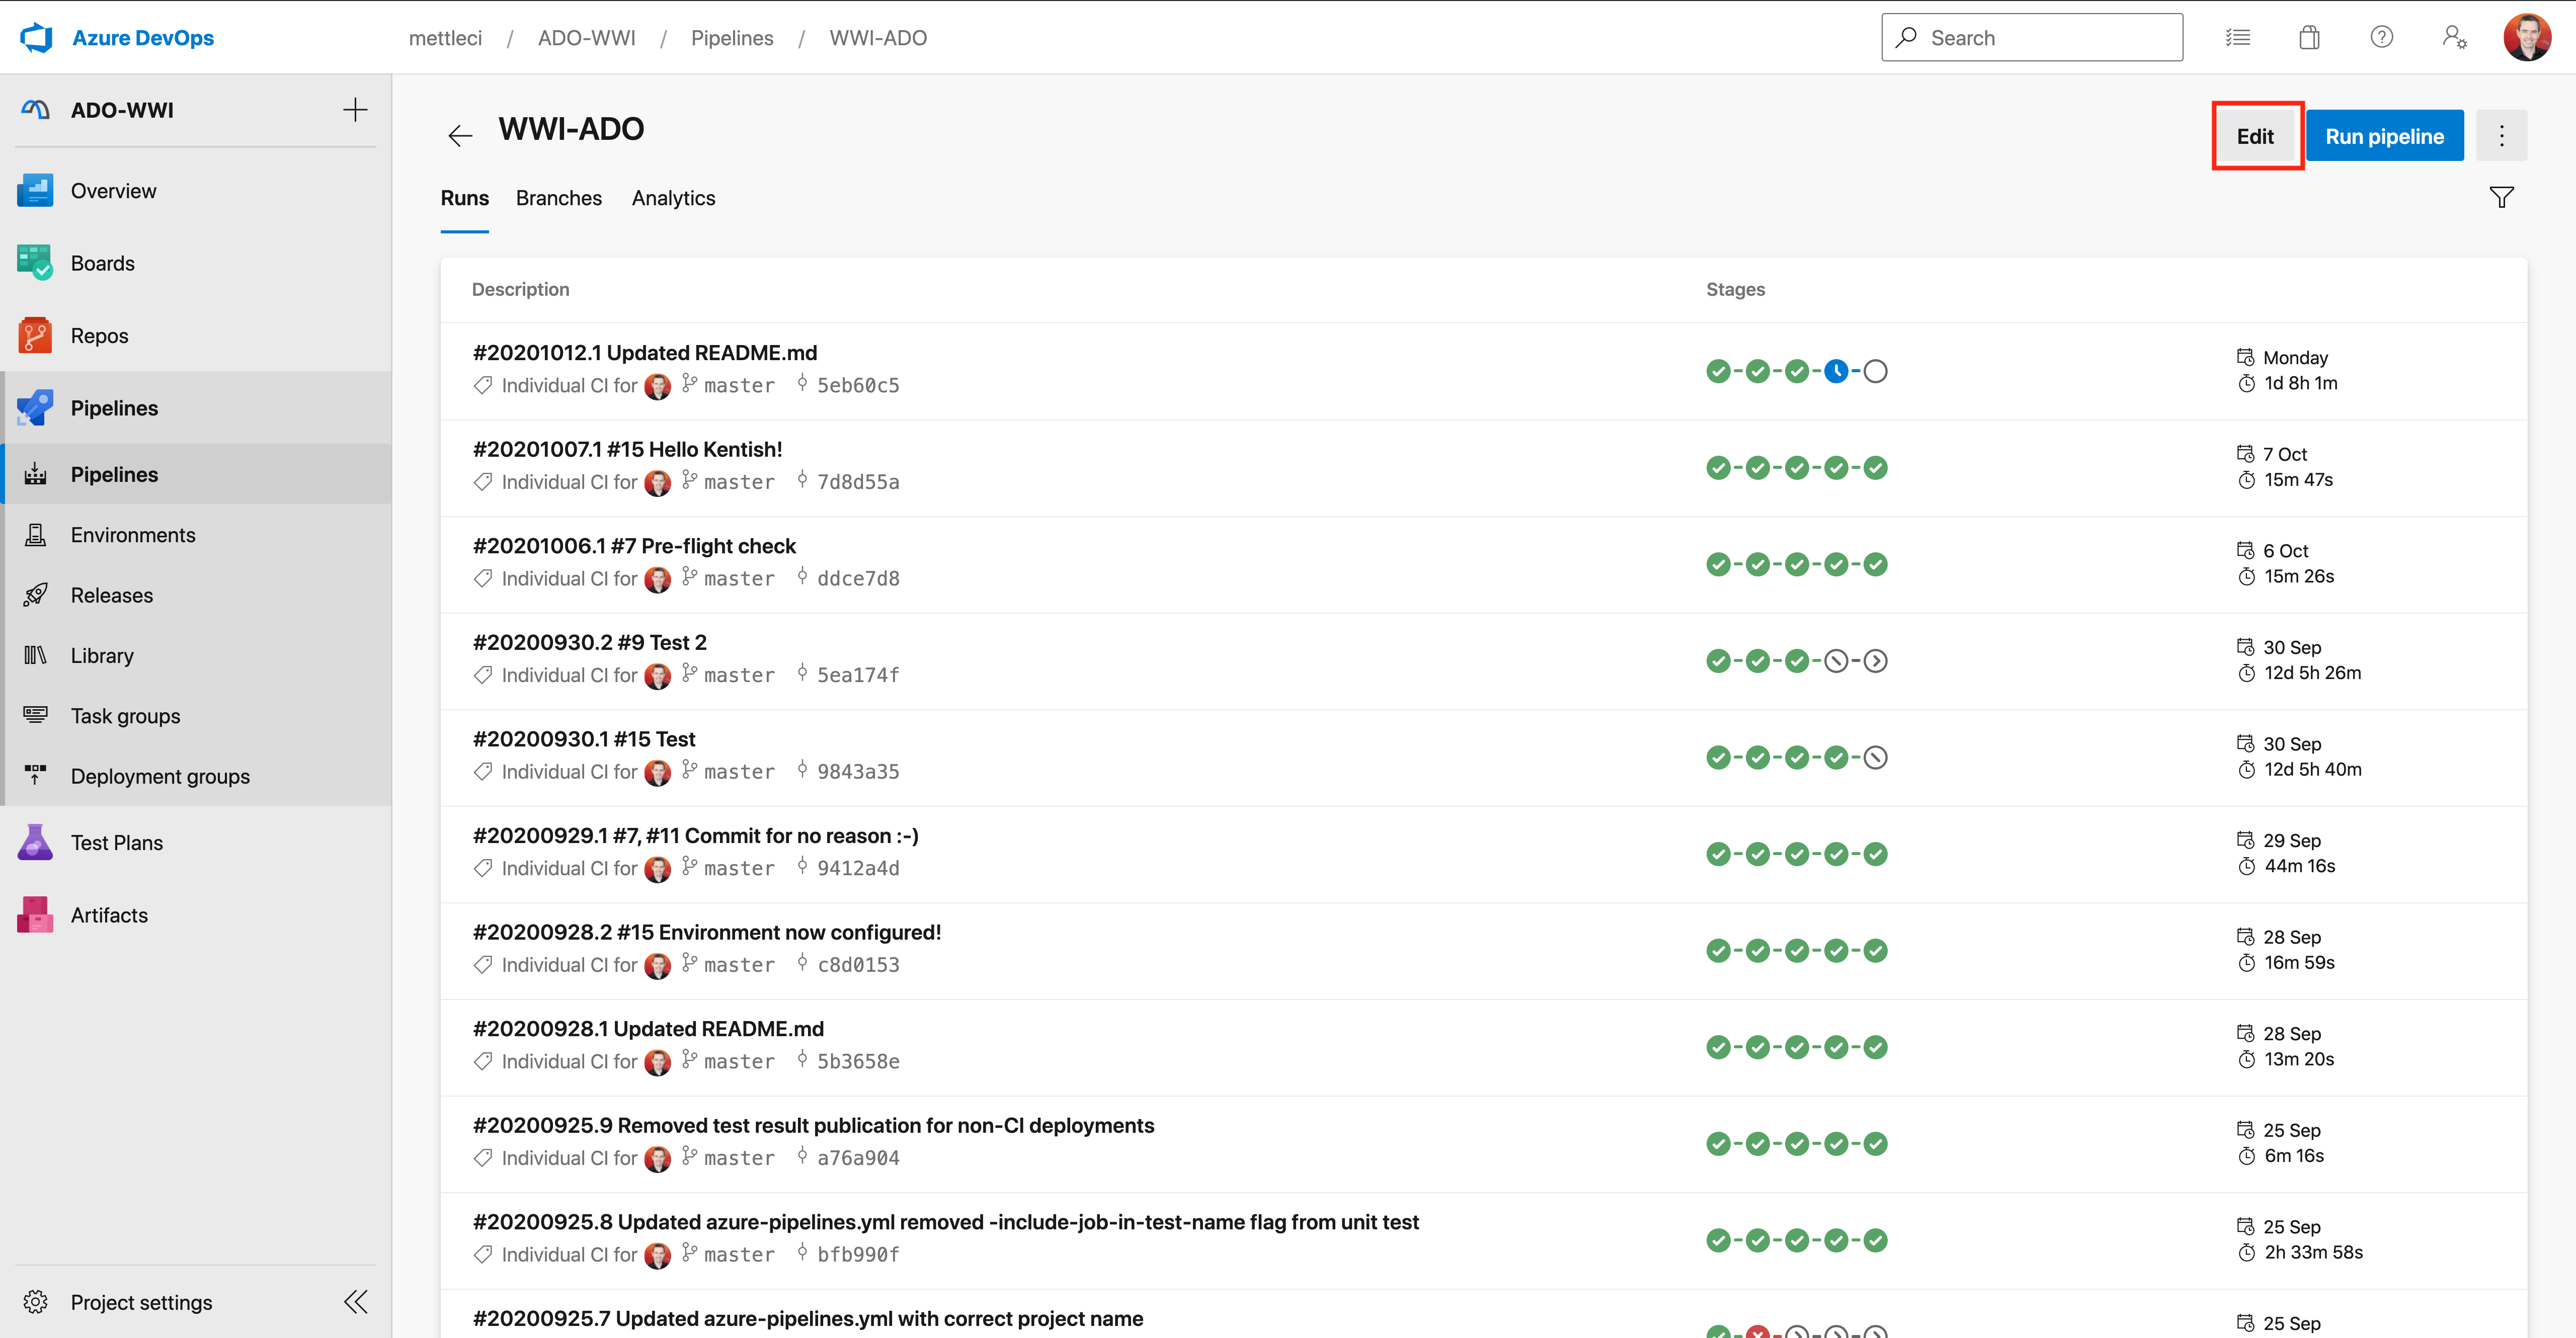2576x1338 pixels.
Task: Click the Edit button
Action: (2256, 135)
